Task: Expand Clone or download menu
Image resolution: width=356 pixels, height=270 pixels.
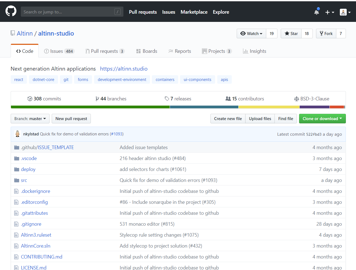Action: click(322, 119)
